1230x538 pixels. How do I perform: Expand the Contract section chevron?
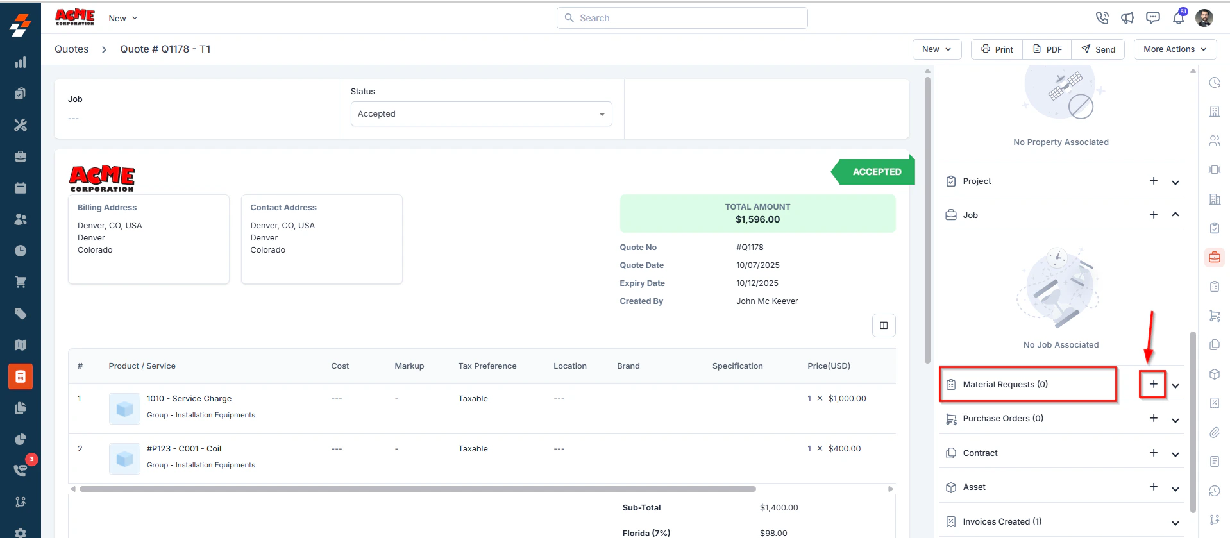coord(1175,454)
